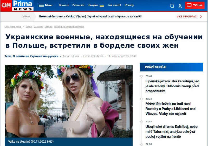This screenshot has width=208, height=146.
Task: Open the Ukrajinské dilema article link
Action: pyautogui.click(x=171, y=131)
